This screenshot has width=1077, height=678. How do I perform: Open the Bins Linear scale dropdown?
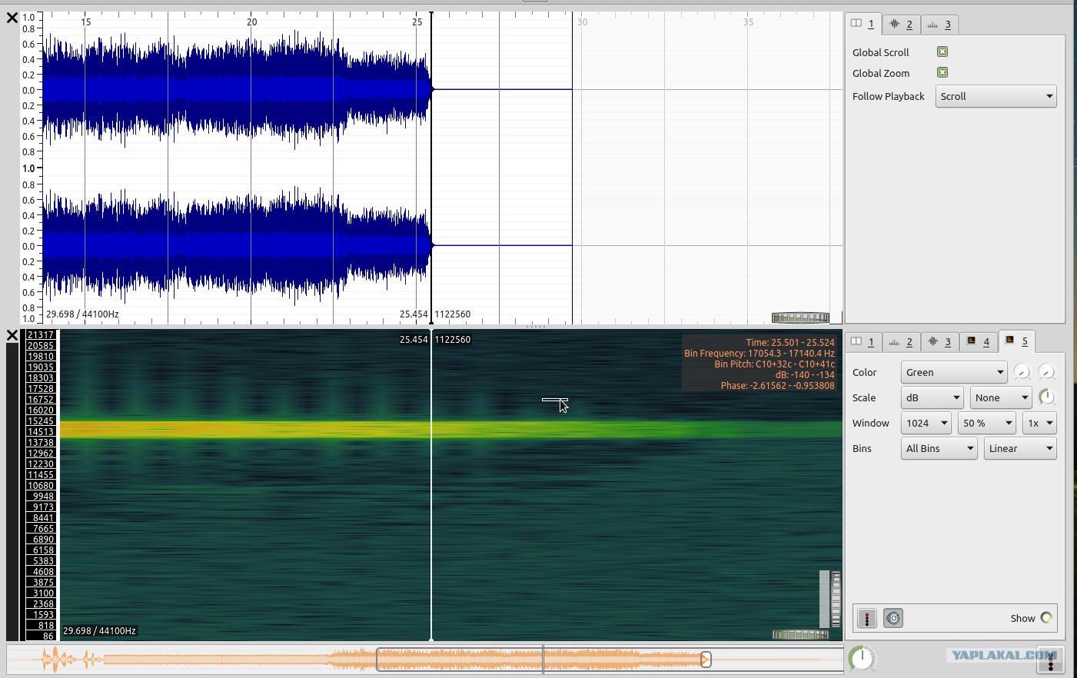(1020, 448)
